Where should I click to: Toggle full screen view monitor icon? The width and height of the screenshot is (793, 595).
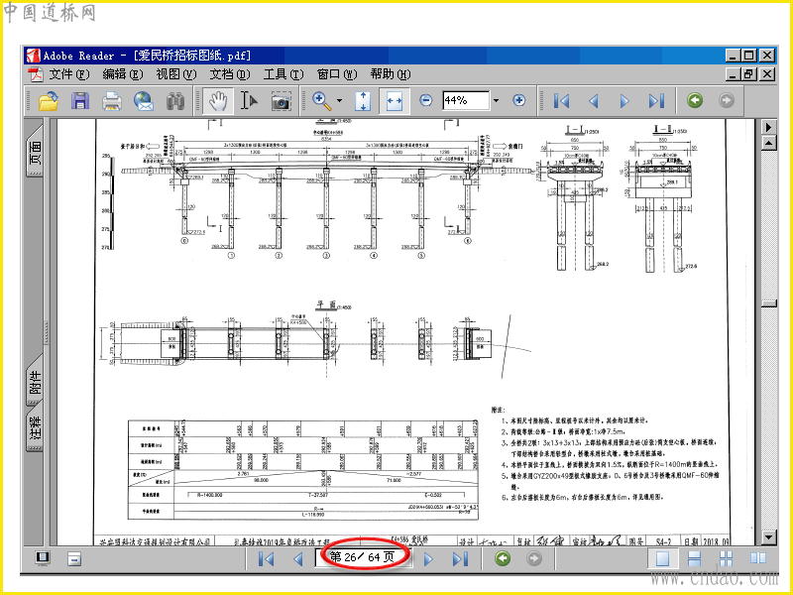pos(43,558)
